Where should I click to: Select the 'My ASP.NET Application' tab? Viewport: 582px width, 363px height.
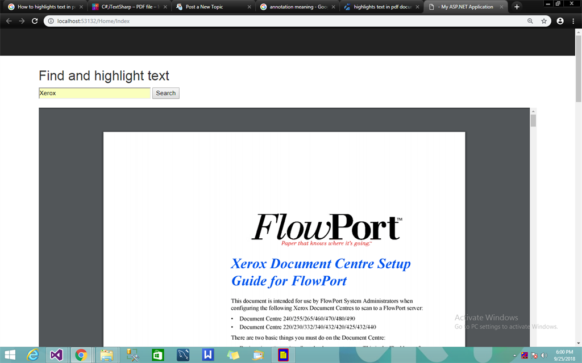466,7
